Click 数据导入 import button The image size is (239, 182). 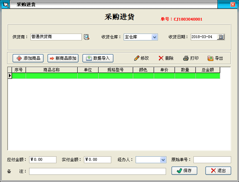[x=98, y=58]
